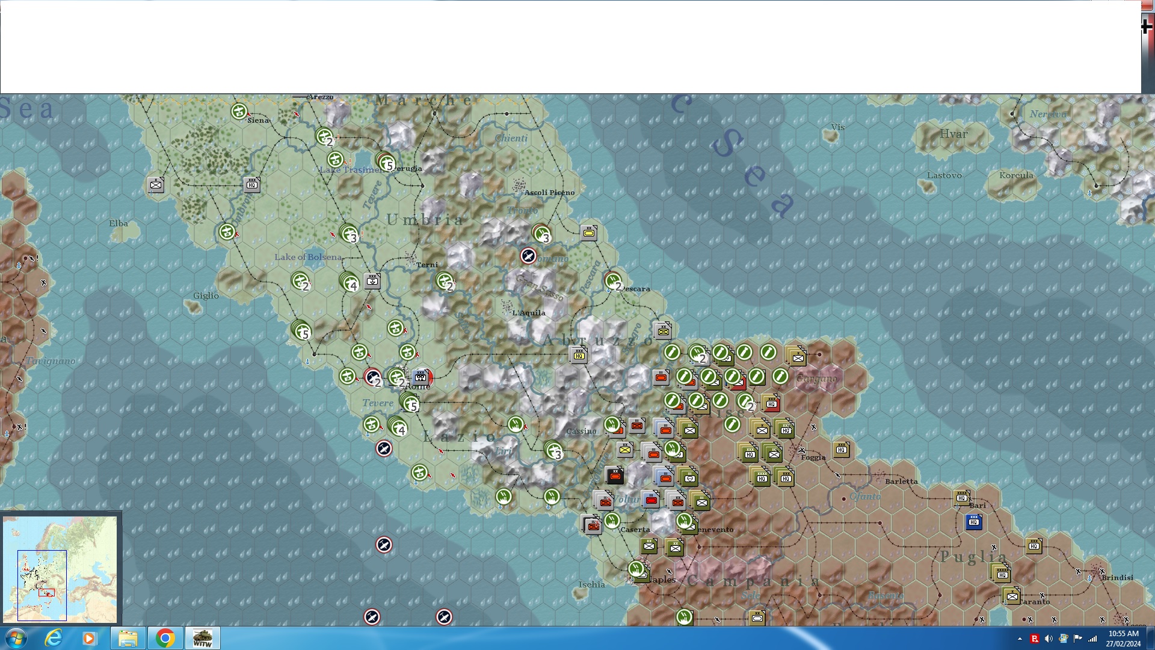This screenshot has width=1155, height=650.
Task: Select the HQ counter on Rome
Action: point(420,377)
